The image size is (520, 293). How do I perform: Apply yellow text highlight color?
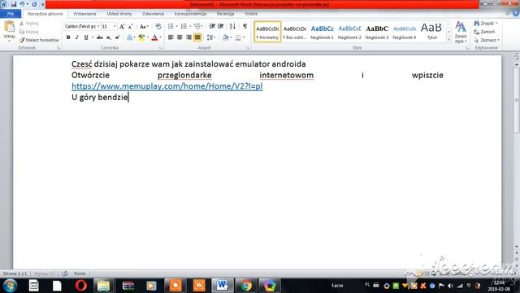[x=141, y=37]
